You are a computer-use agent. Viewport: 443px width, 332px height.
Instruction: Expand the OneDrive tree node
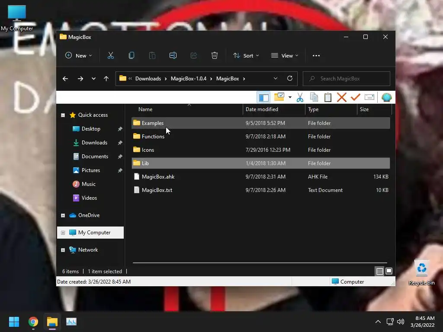pos(63,215)
